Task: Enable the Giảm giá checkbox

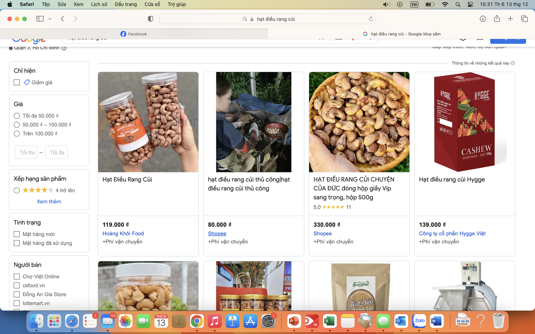Action: point(17,82)
